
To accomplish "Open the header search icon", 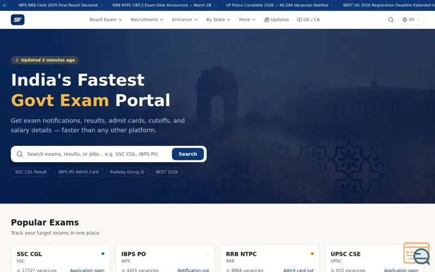I will point(390,20).
